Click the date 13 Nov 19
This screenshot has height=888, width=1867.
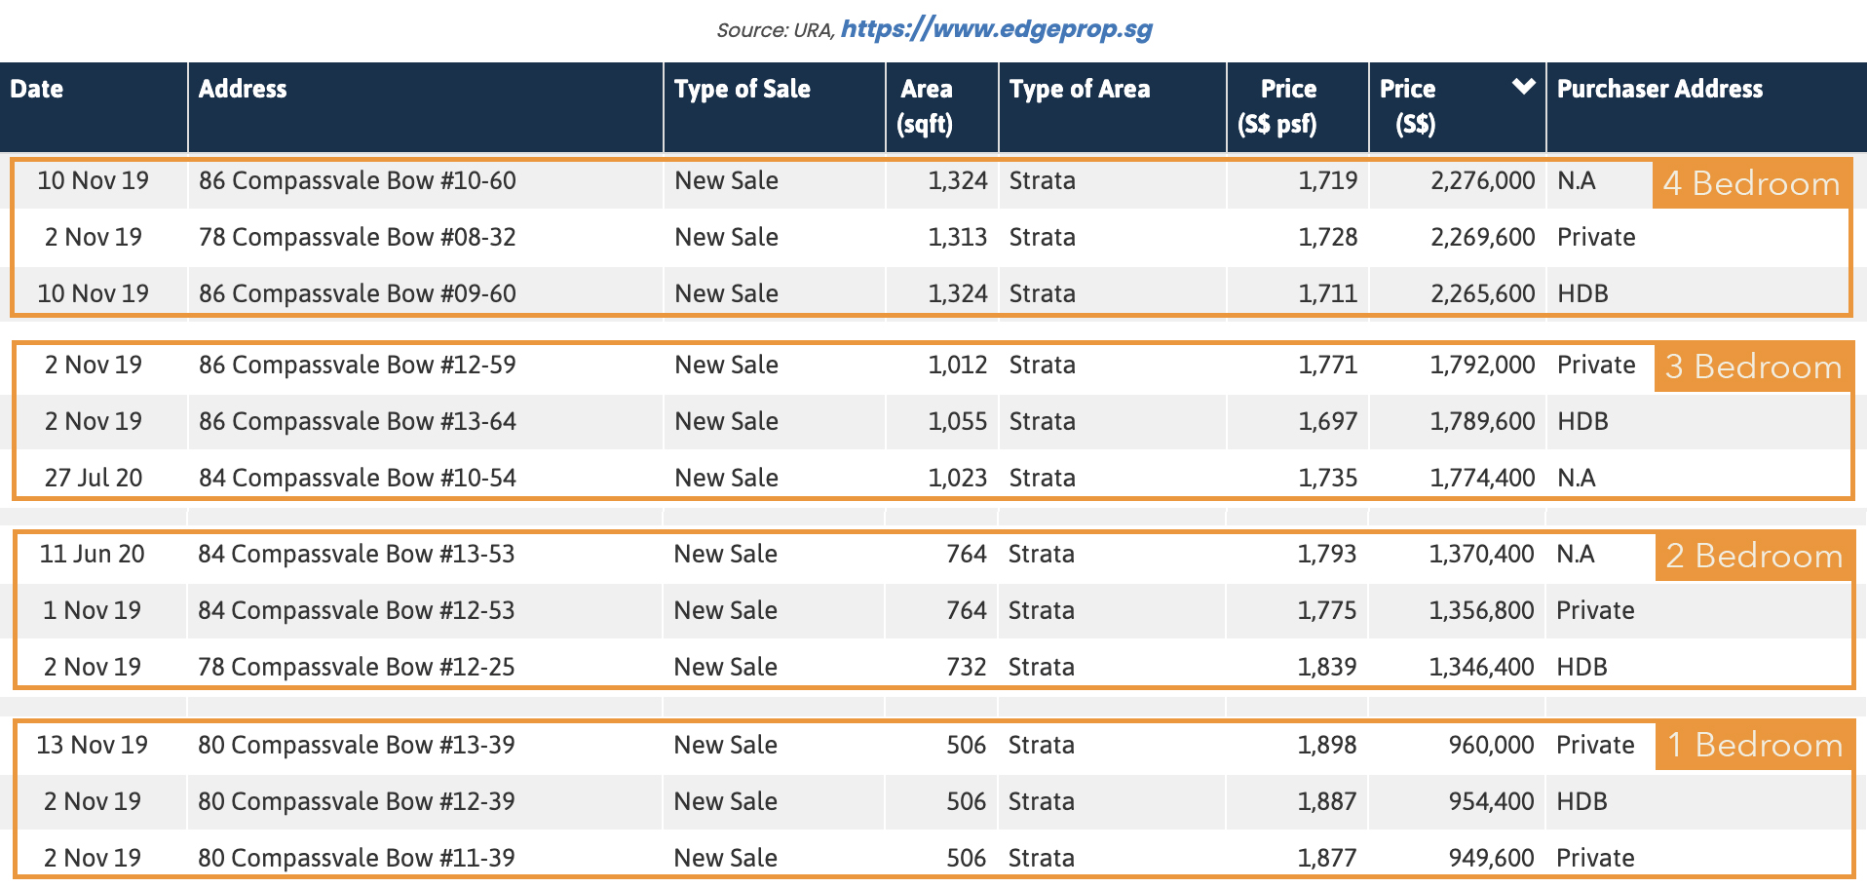[x=92, y=745]
